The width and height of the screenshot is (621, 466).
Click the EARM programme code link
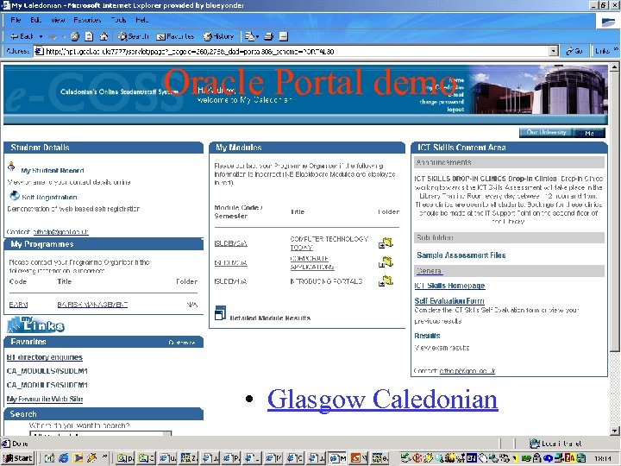(19, 305)
